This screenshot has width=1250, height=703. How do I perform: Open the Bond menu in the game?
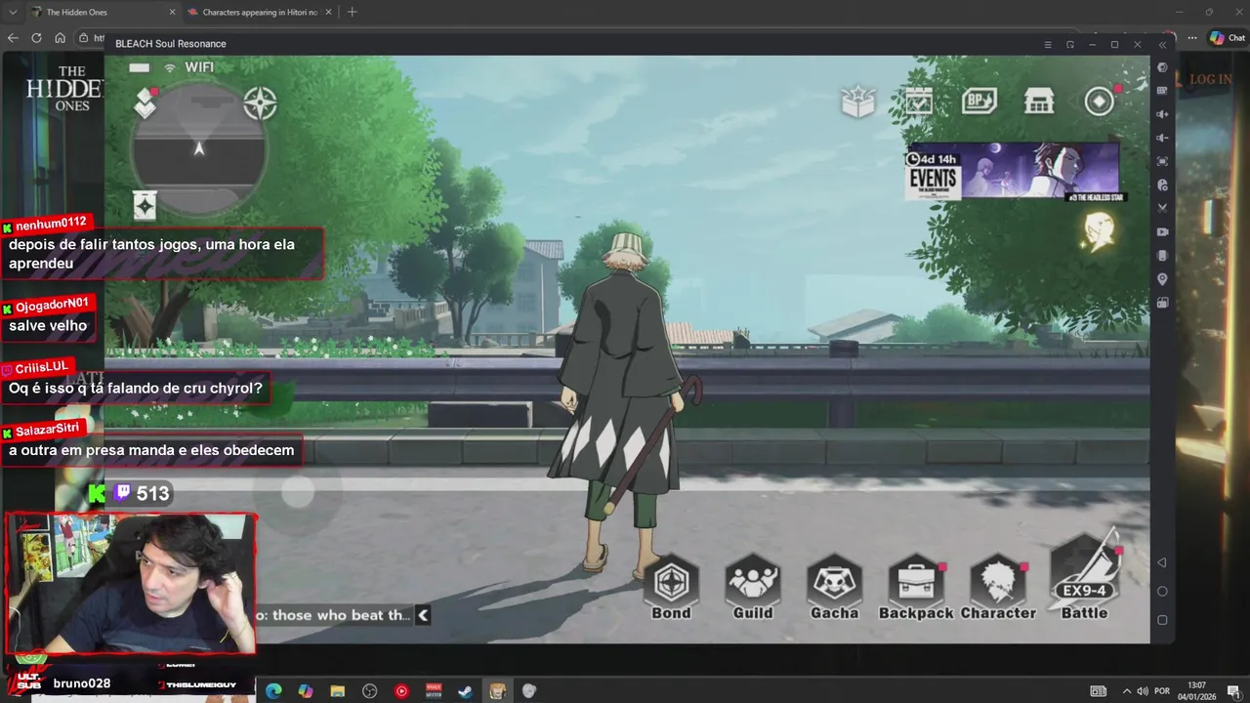(671, 588)
